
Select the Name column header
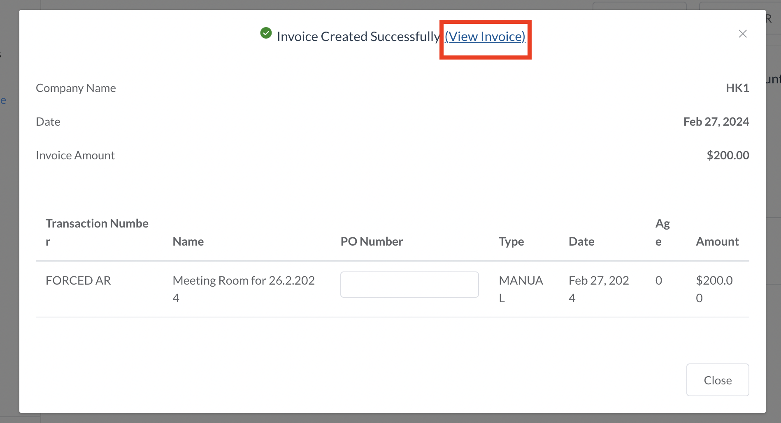188,241
